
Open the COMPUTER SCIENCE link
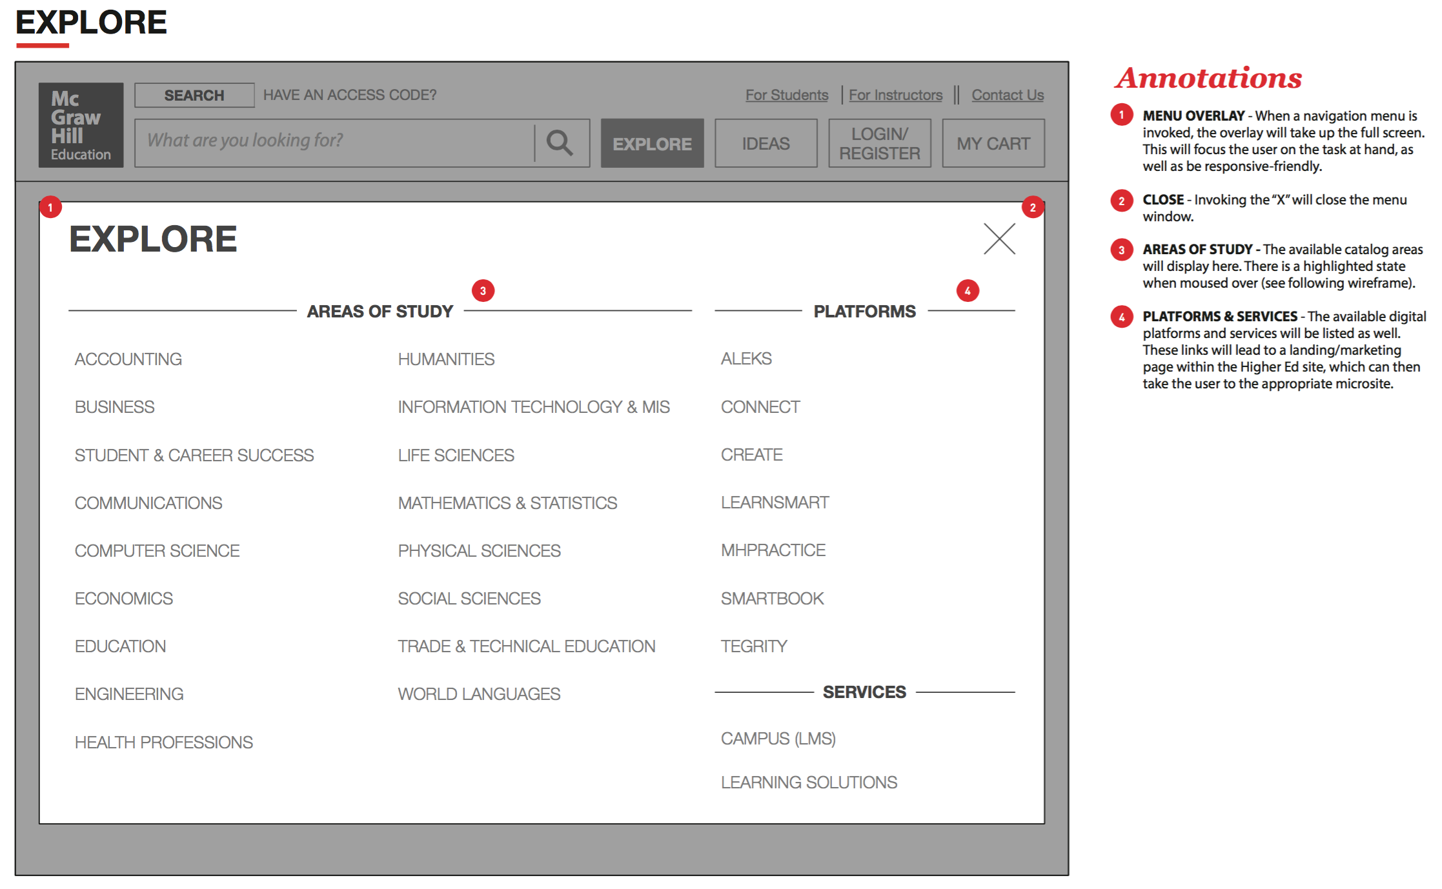coord(157,550)
